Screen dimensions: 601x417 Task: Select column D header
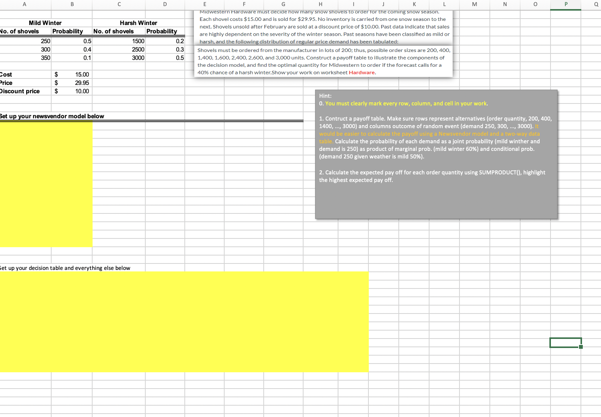(165, 5)
